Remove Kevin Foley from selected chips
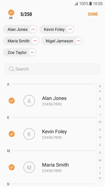 [x=70, y=29]
